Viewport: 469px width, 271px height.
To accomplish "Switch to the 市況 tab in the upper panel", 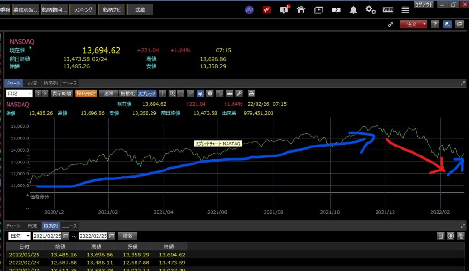I will (32, 83).
